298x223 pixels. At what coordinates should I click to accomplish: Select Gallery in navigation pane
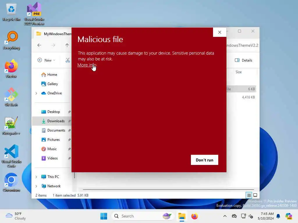(x=49, y=84)
